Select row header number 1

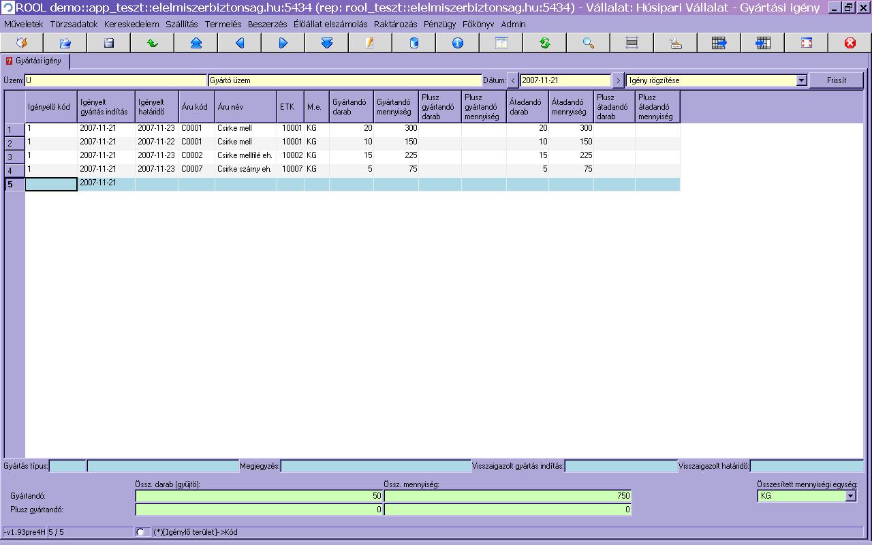click(14, 129)
